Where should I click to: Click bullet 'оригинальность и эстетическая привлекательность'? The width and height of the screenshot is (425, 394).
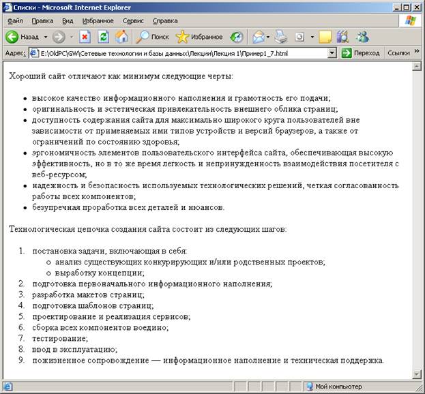(x=132, y=109)
